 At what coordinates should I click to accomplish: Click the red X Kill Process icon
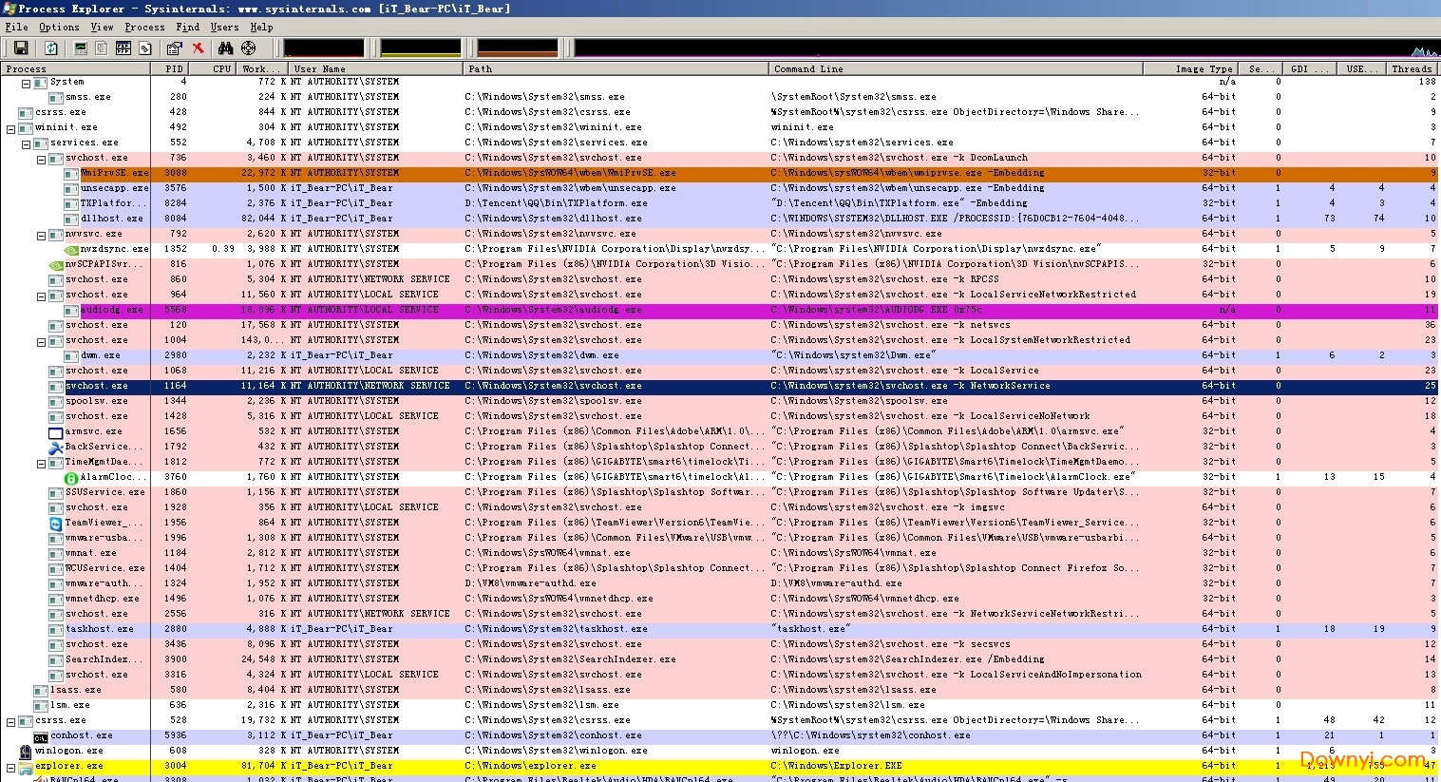coord(198,48)
